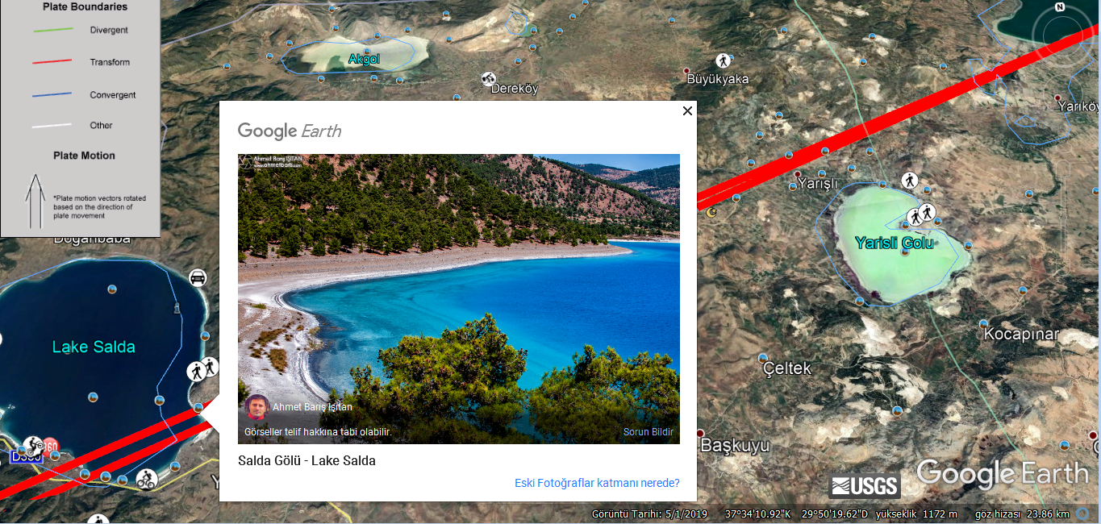
Task: Click the crescent moon mosque icon
Action: (x=711, y=212)
